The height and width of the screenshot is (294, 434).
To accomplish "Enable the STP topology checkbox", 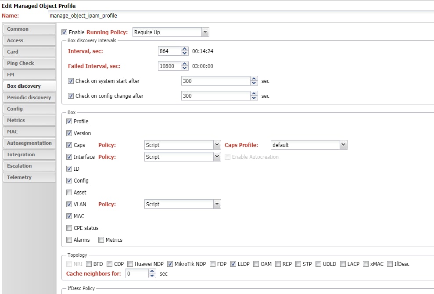I will (298, 264).
